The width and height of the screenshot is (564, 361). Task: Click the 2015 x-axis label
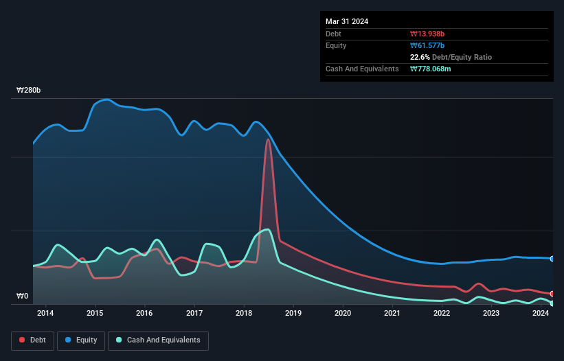click(x=95, y=313)
